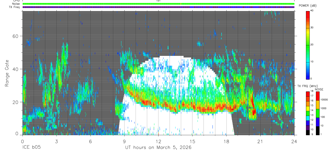
Task: Click the '17' label on TX FRQ scale
Action: 312,96
